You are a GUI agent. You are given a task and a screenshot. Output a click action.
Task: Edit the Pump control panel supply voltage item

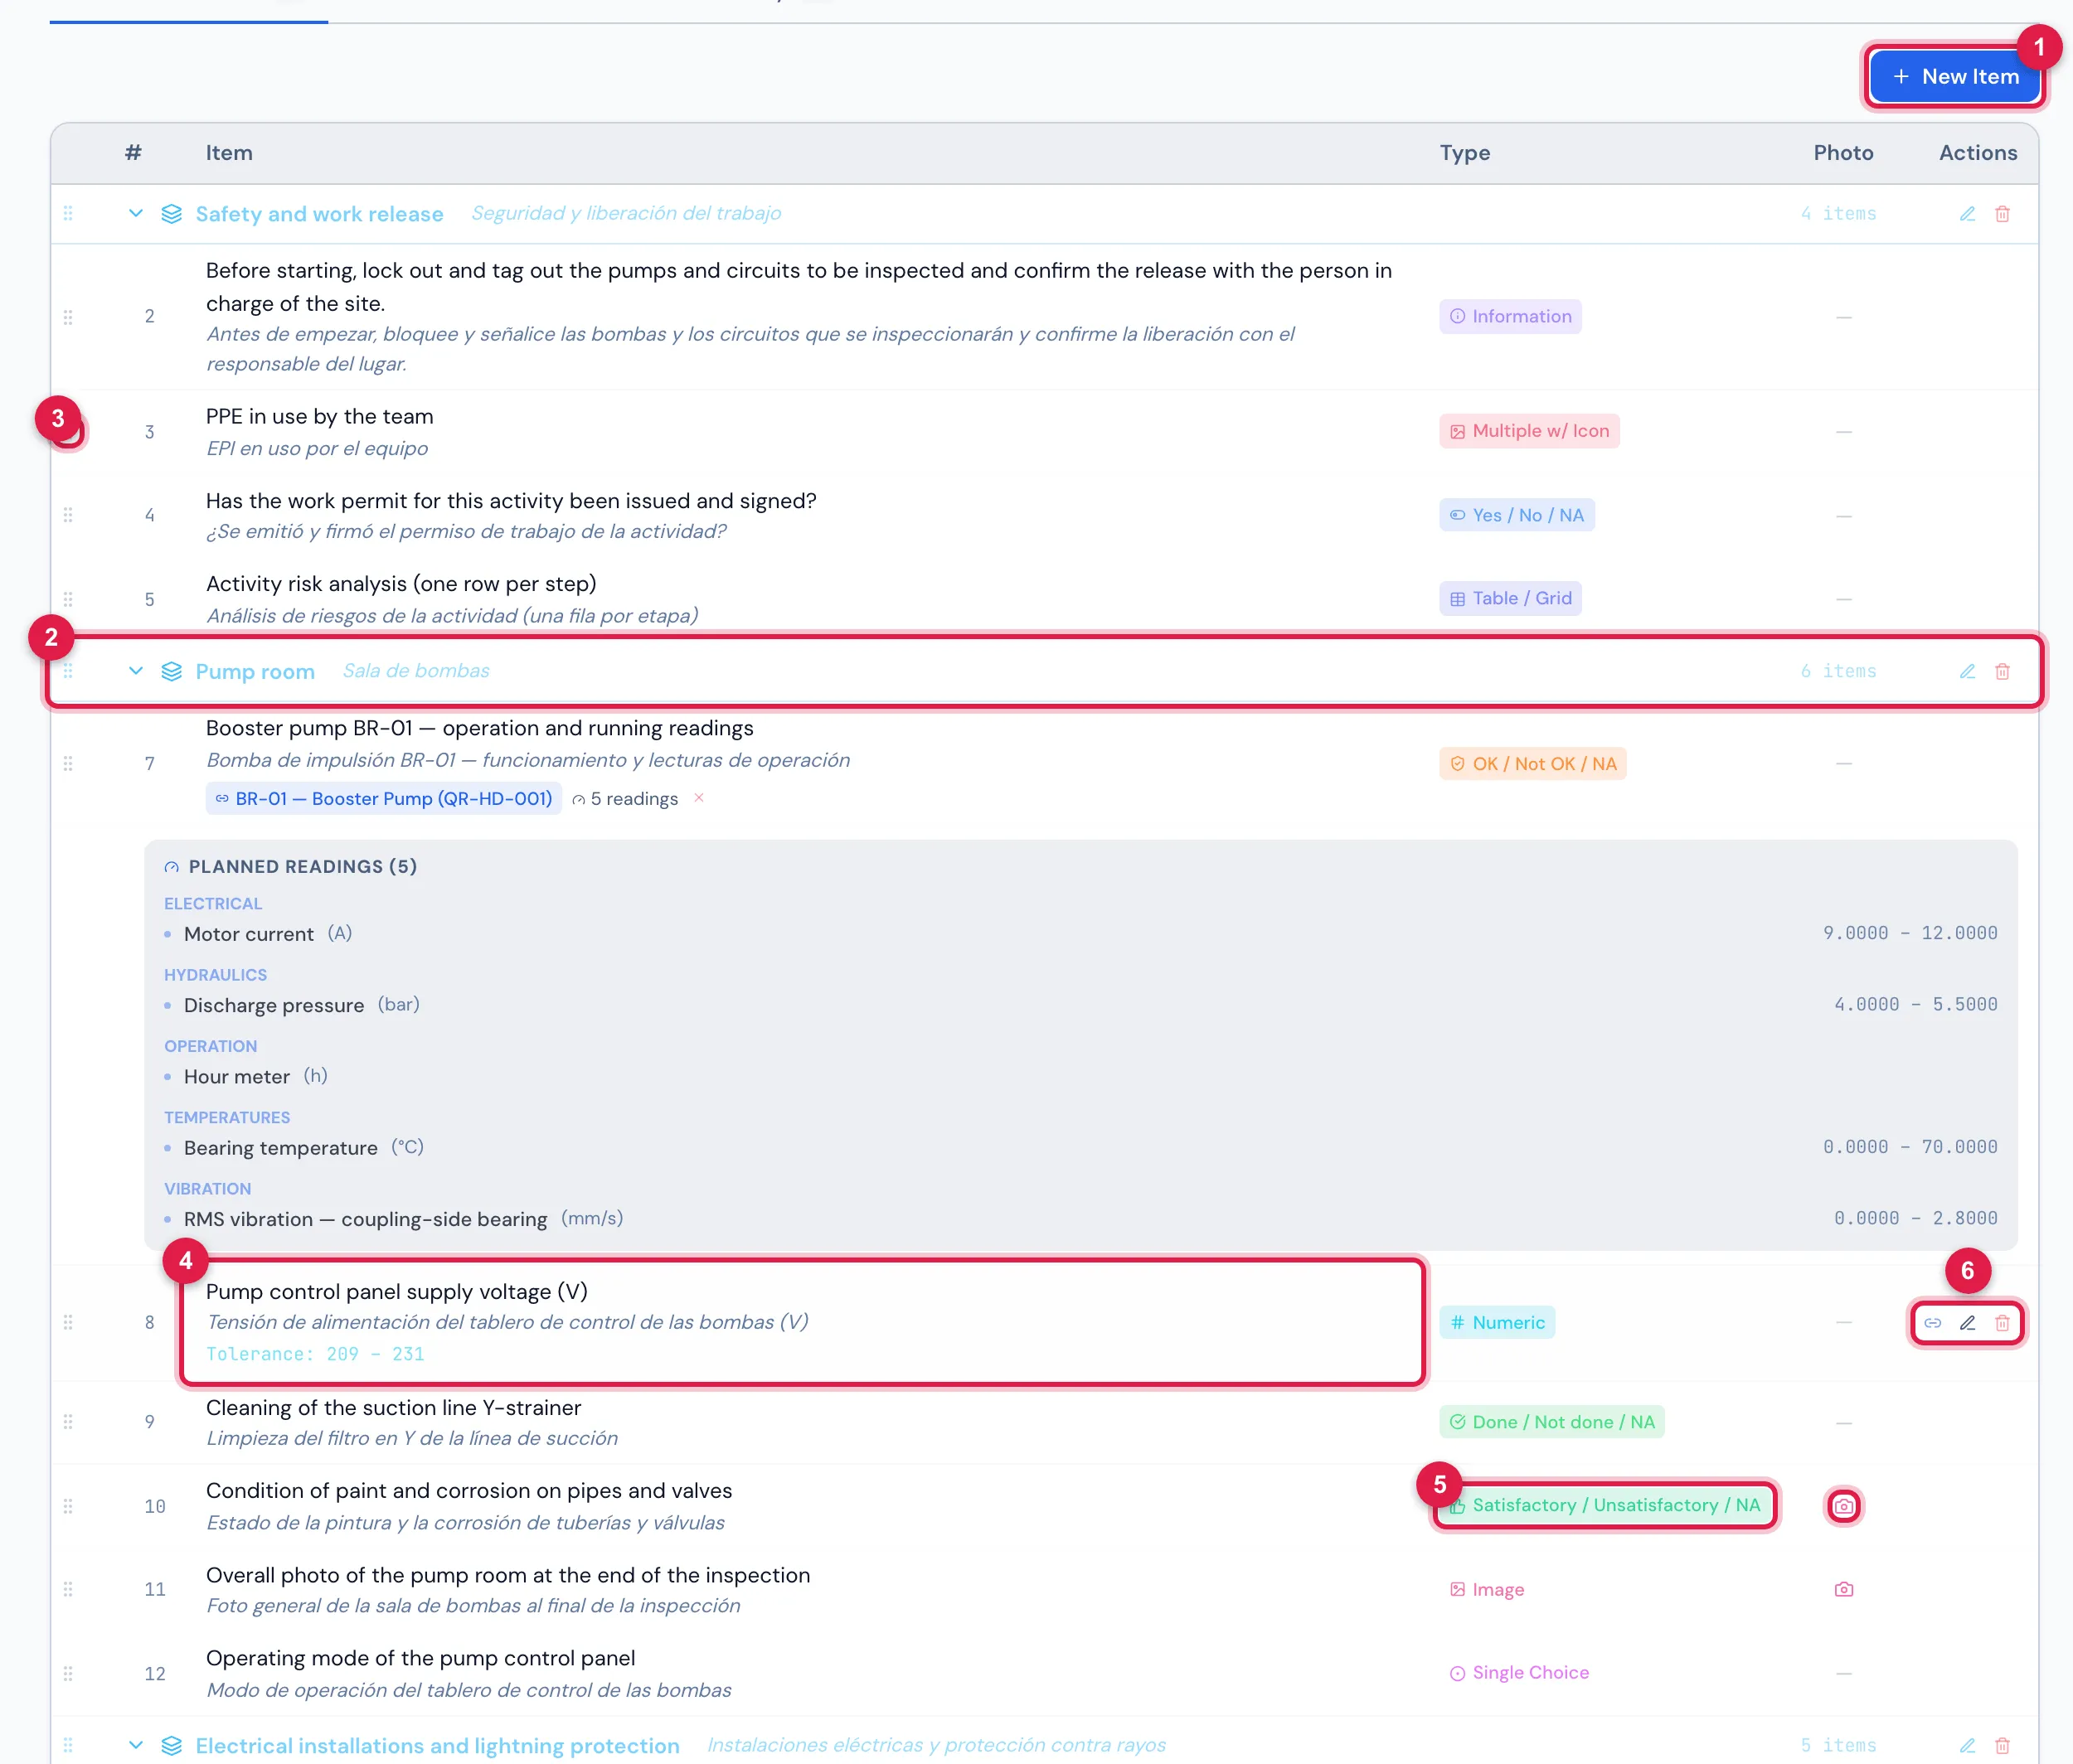tap(1967, 1323)
